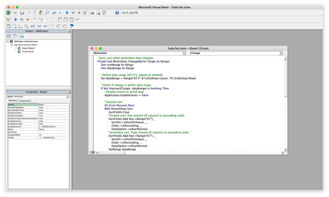Run the macro from the Standard toolbar

tap(67, 13)
